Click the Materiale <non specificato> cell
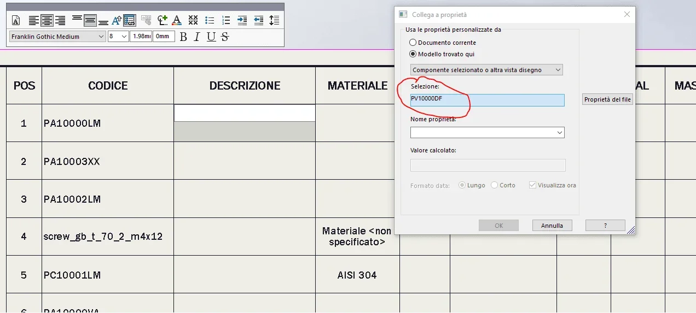Viewport: 696px width, 313px height. pos(357,237)
